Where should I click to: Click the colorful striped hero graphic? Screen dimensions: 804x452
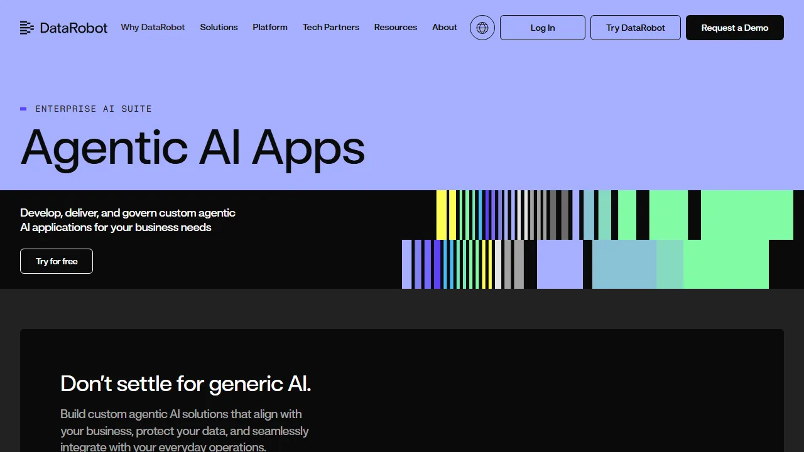pos(603,239)
